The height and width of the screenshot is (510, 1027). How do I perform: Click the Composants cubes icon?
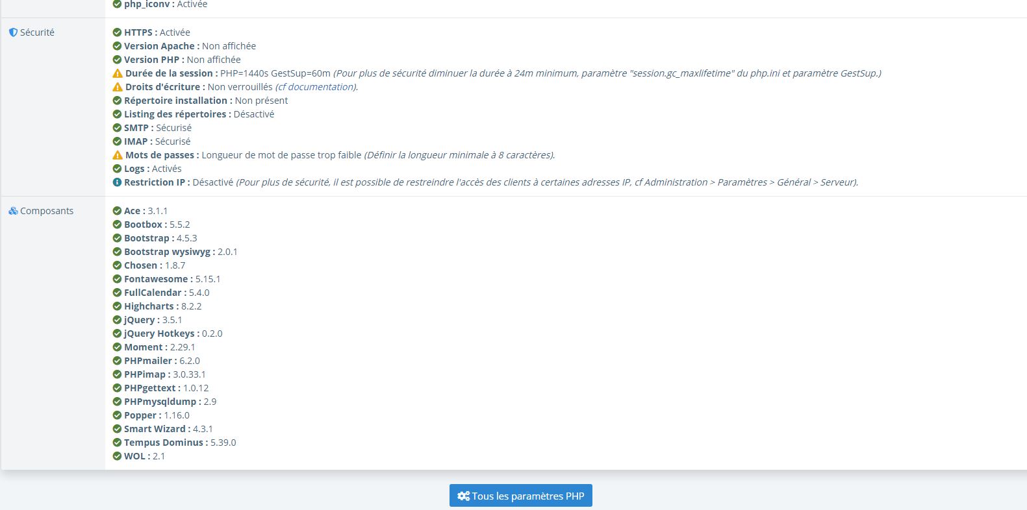click(13, 211)
